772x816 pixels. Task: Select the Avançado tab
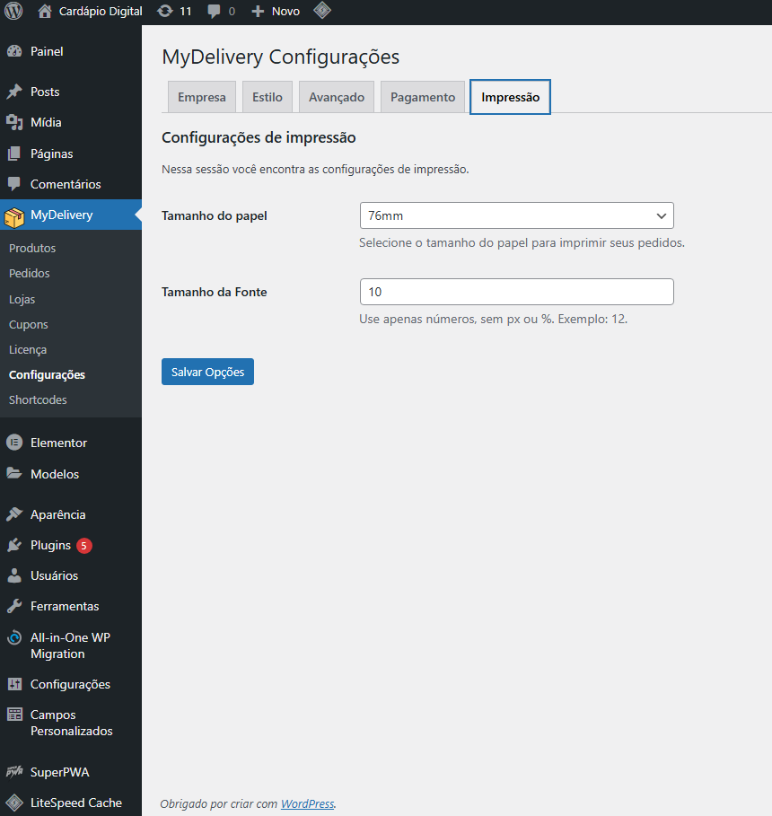(336, 97)
